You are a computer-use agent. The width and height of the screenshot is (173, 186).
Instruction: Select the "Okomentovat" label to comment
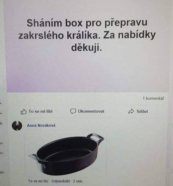tap(91, 111)
